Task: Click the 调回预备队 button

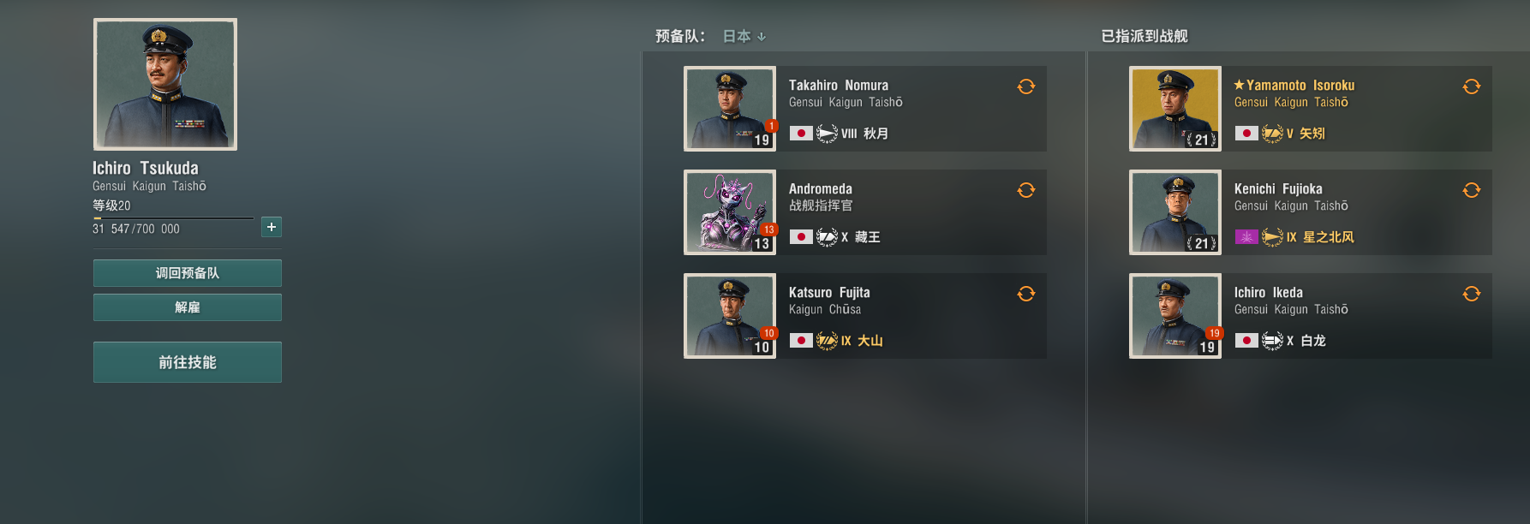Action: tap(188, 273)
